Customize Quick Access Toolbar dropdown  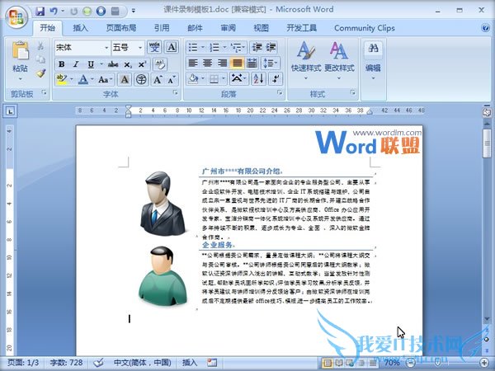coord(133,11)
